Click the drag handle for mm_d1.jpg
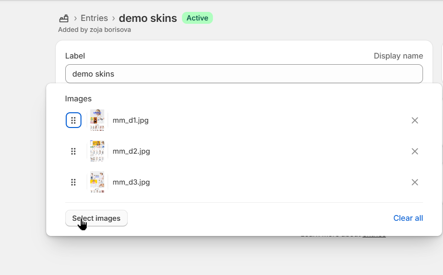The image size is (443, 275). 73,120
